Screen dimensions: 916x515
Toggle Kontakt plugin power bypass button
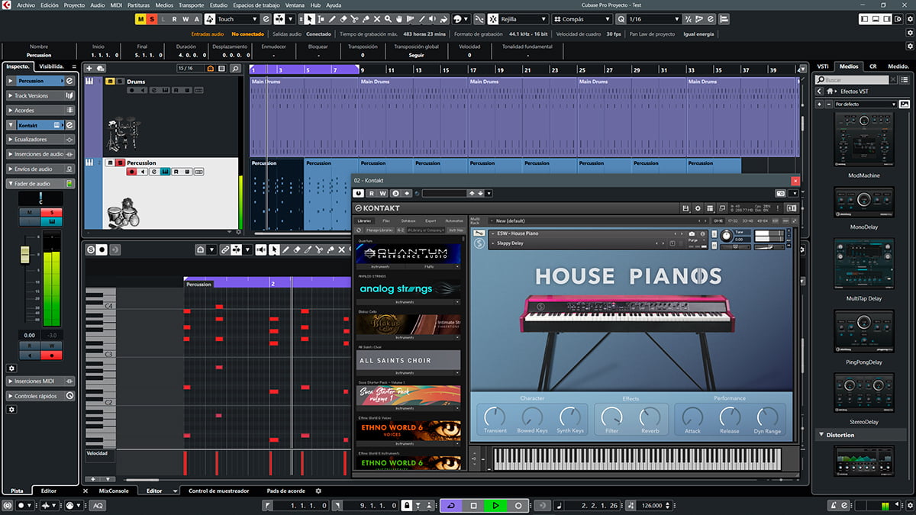[359, 193]
